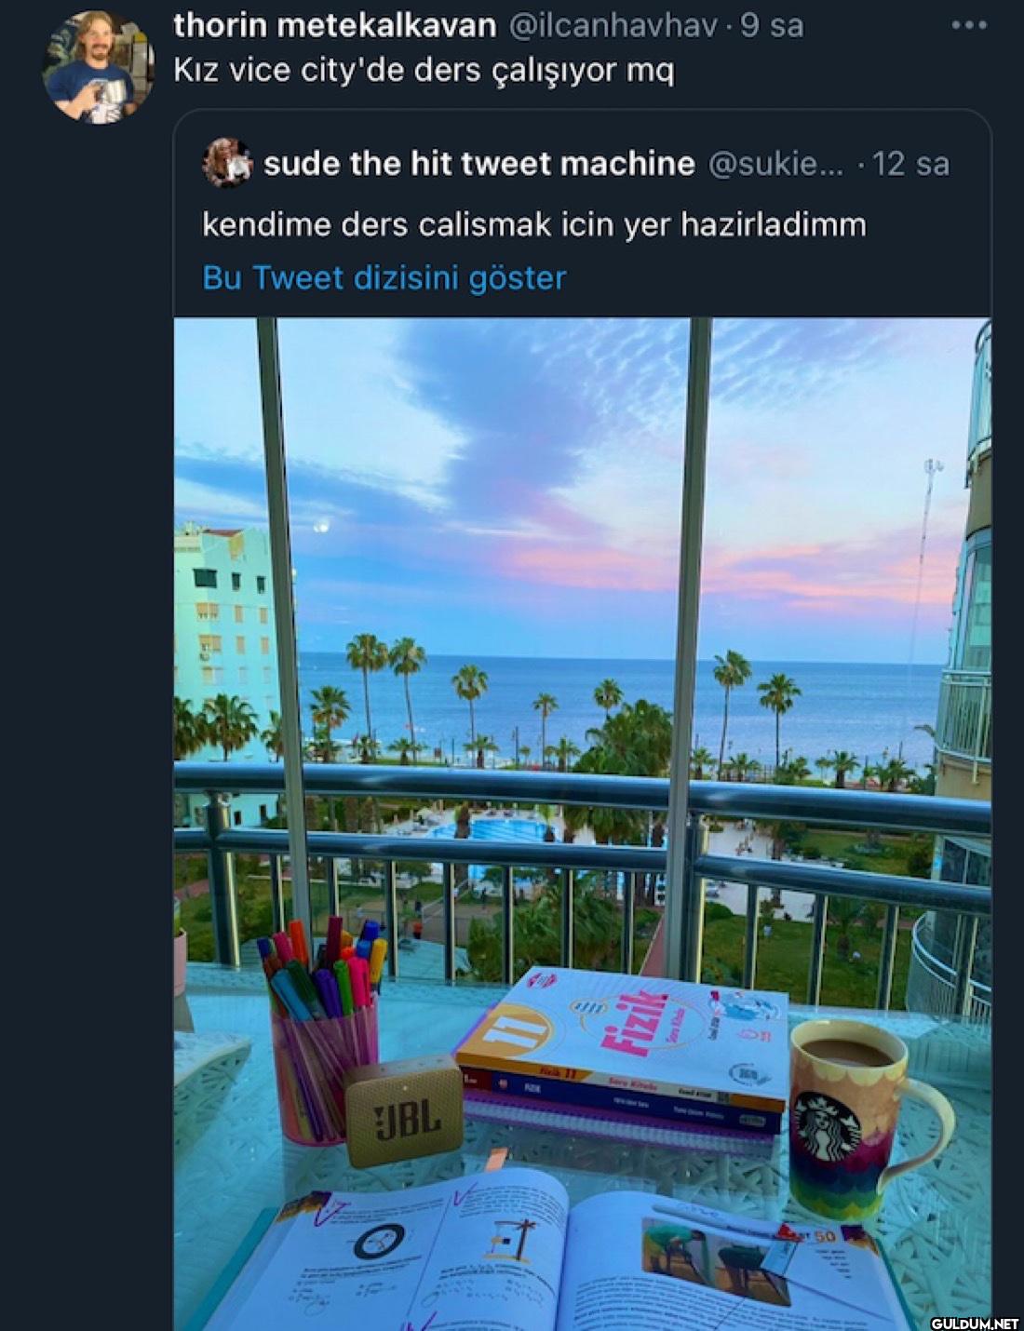Click the Starbucks mug in the photo
The image size is (1024, 1331).
click(861, 1120)
